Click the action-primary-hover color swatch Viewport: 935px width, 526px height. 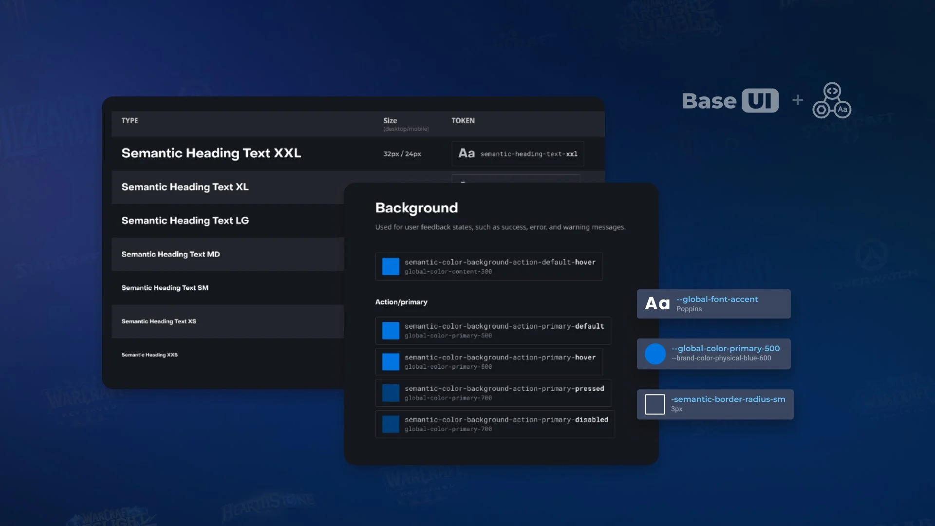pyautogui.click(x=391, y=362)
